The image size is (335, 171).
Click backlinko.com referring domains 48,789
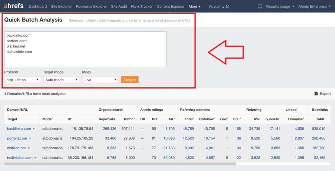pos(188,128)
